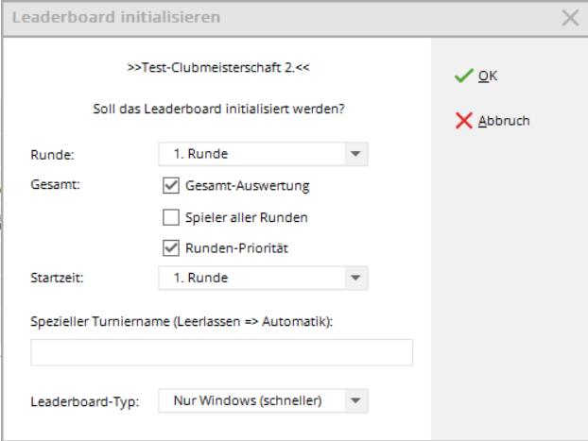This screenshot has width=588, height=441.
Task: Focus the Spezieller Turniername text field
Action: [221, 352]
